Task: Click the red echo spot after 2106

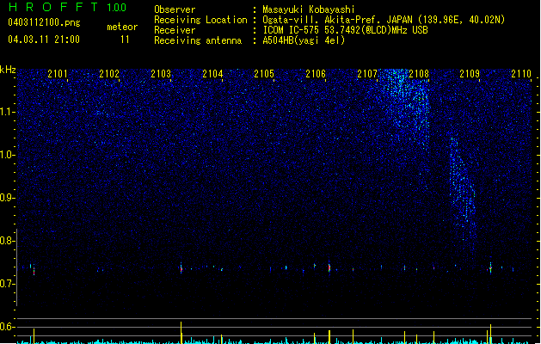Action: [329, 268]
